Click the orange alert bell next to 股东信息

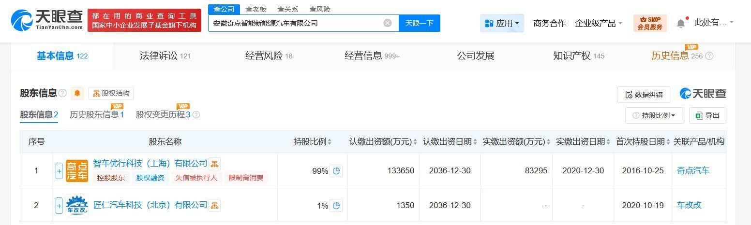click(77, 94)
